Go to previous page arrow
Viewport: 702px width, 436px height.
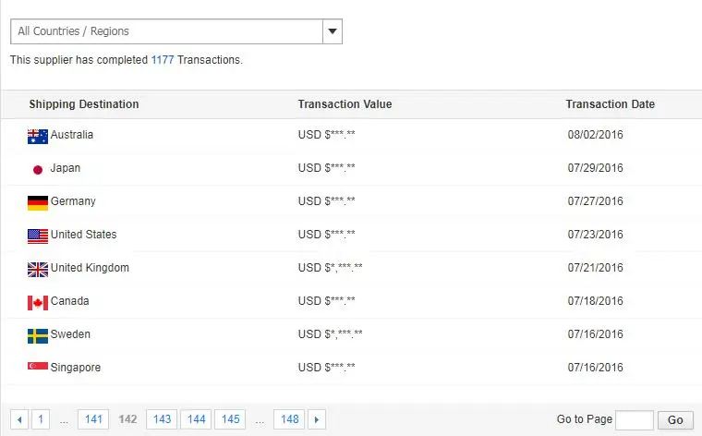click(19, 419)
